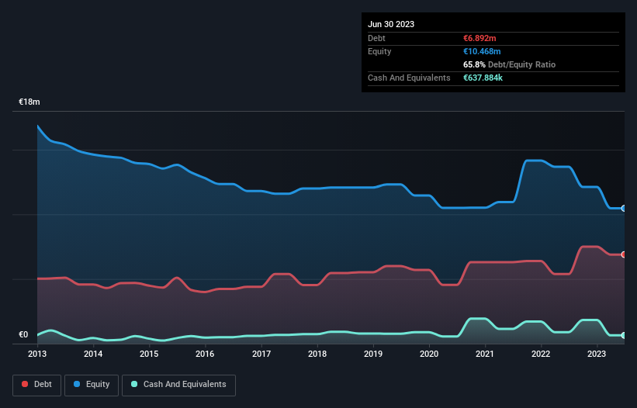Image resolution: width=637 pixels, height=408 pixels.
Task: Click the 2013 x-axis label
Action: pos(37,354)
